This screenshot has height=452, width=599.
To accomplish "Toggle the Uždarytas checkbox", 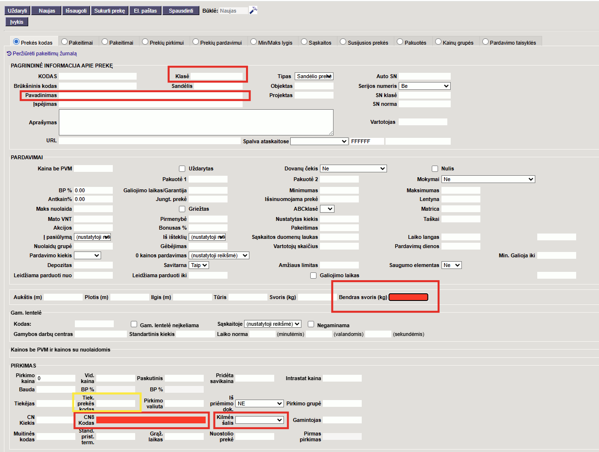I will click(182, 168).
